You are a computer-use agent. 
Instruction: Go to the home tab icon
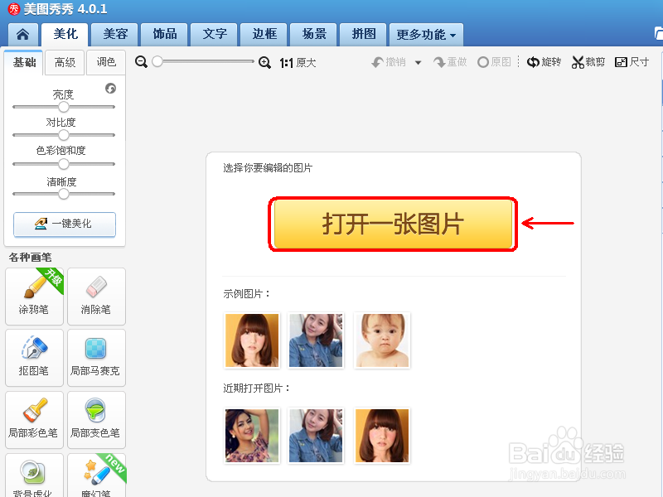(23, 34)
